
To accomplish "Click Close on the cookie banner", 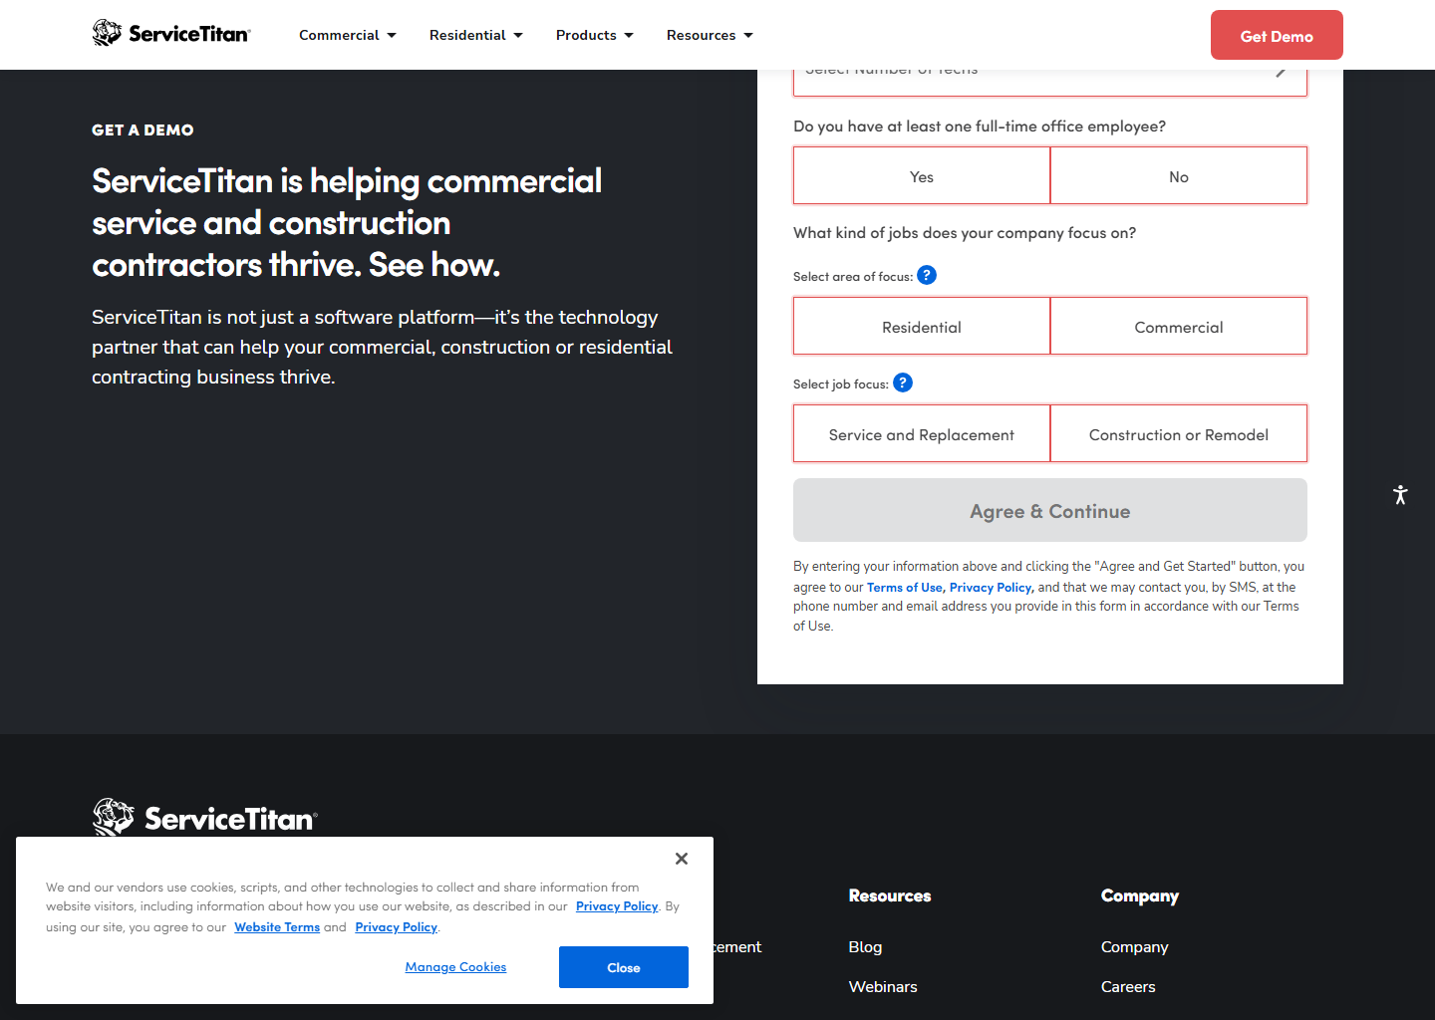I will [x=624, y=967].
